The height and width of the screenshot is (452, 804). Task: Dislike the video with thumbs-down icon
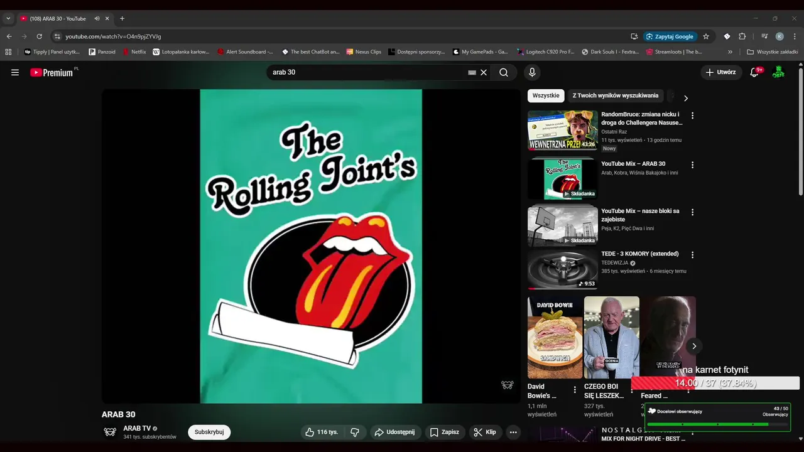(x=355, y=432)
